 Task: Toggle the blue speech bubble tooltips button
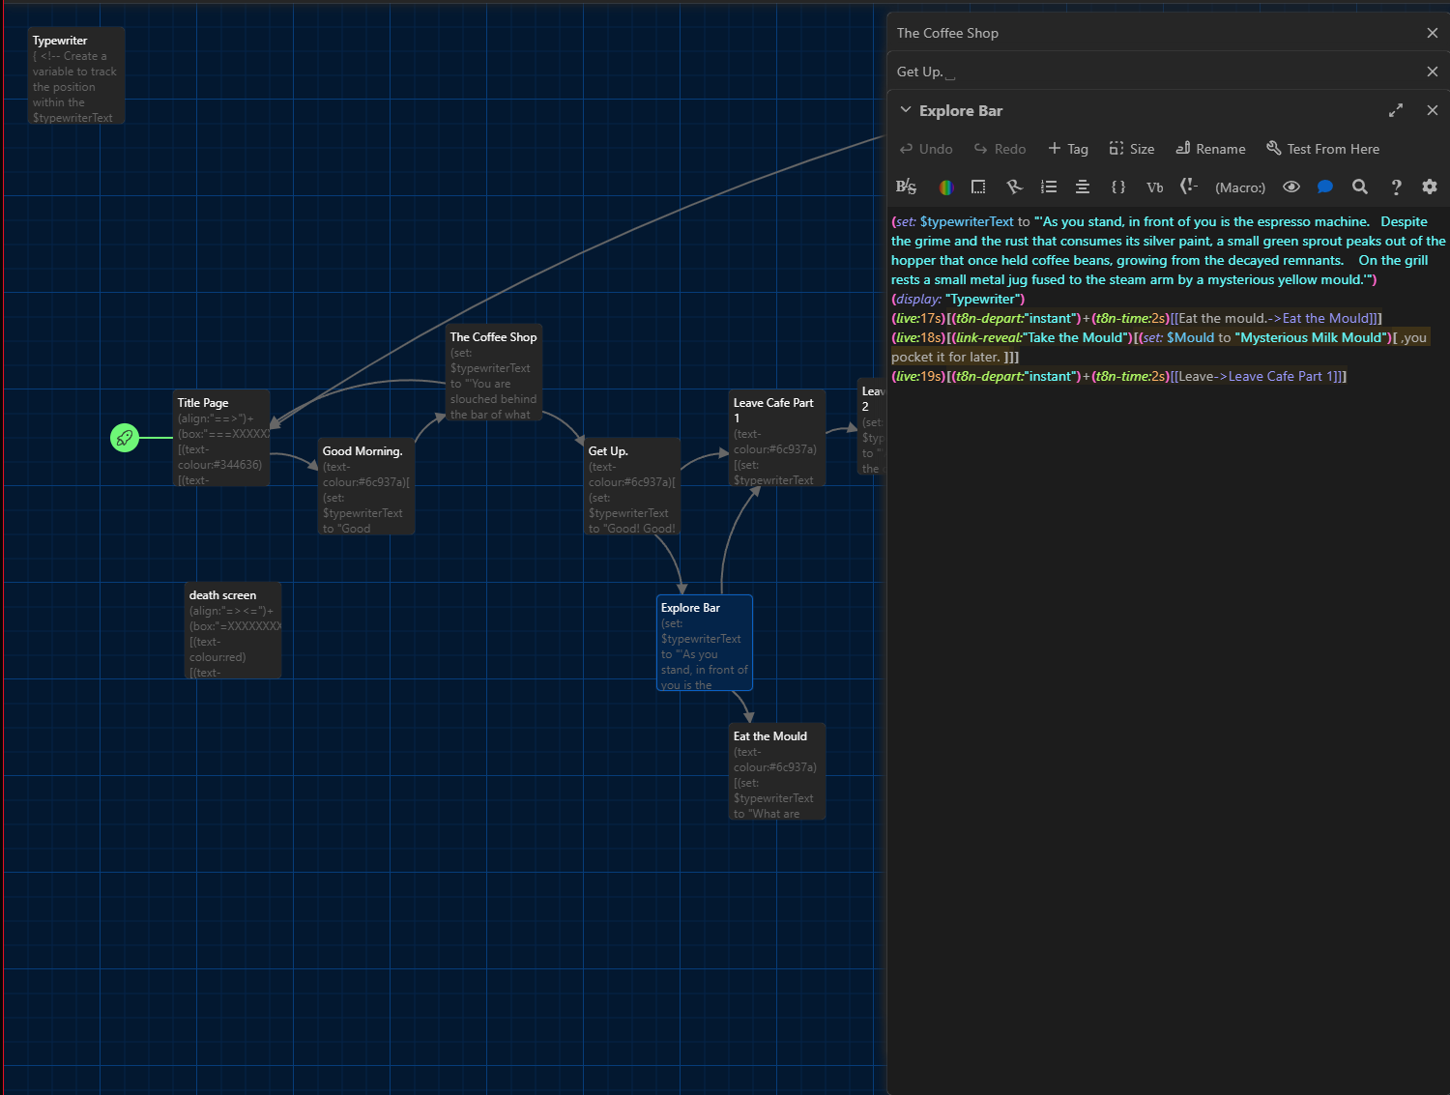pos(1325,187)
